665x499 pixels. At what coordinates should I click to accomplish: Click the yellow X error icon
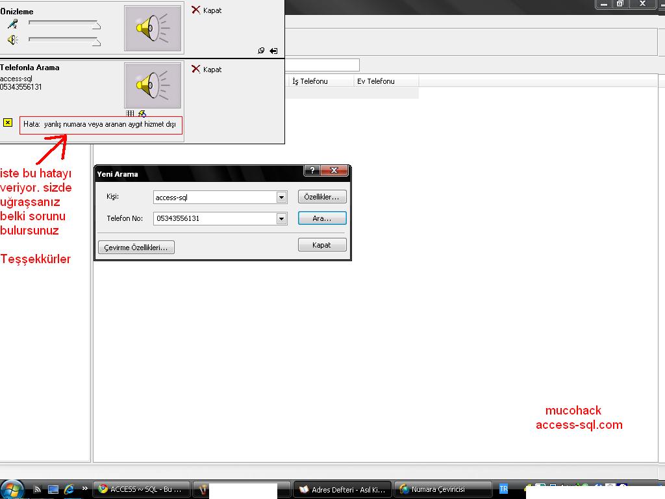(x=8, y=122)
